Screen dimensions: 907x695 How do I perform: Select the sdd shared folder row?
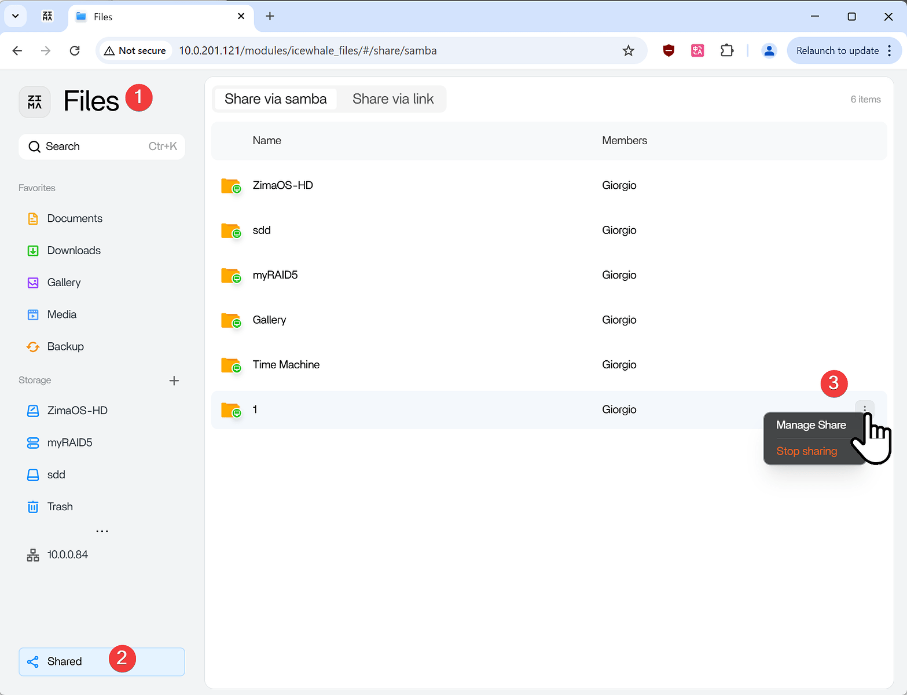(x=549, y=231)
